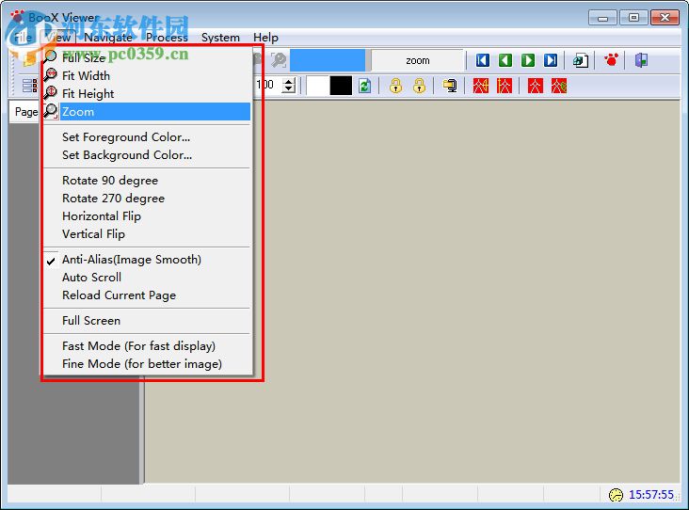Viewport: 689px width, 510px height.
Task: Go to the previous page arrow
Action: click(x=505, y=60)
